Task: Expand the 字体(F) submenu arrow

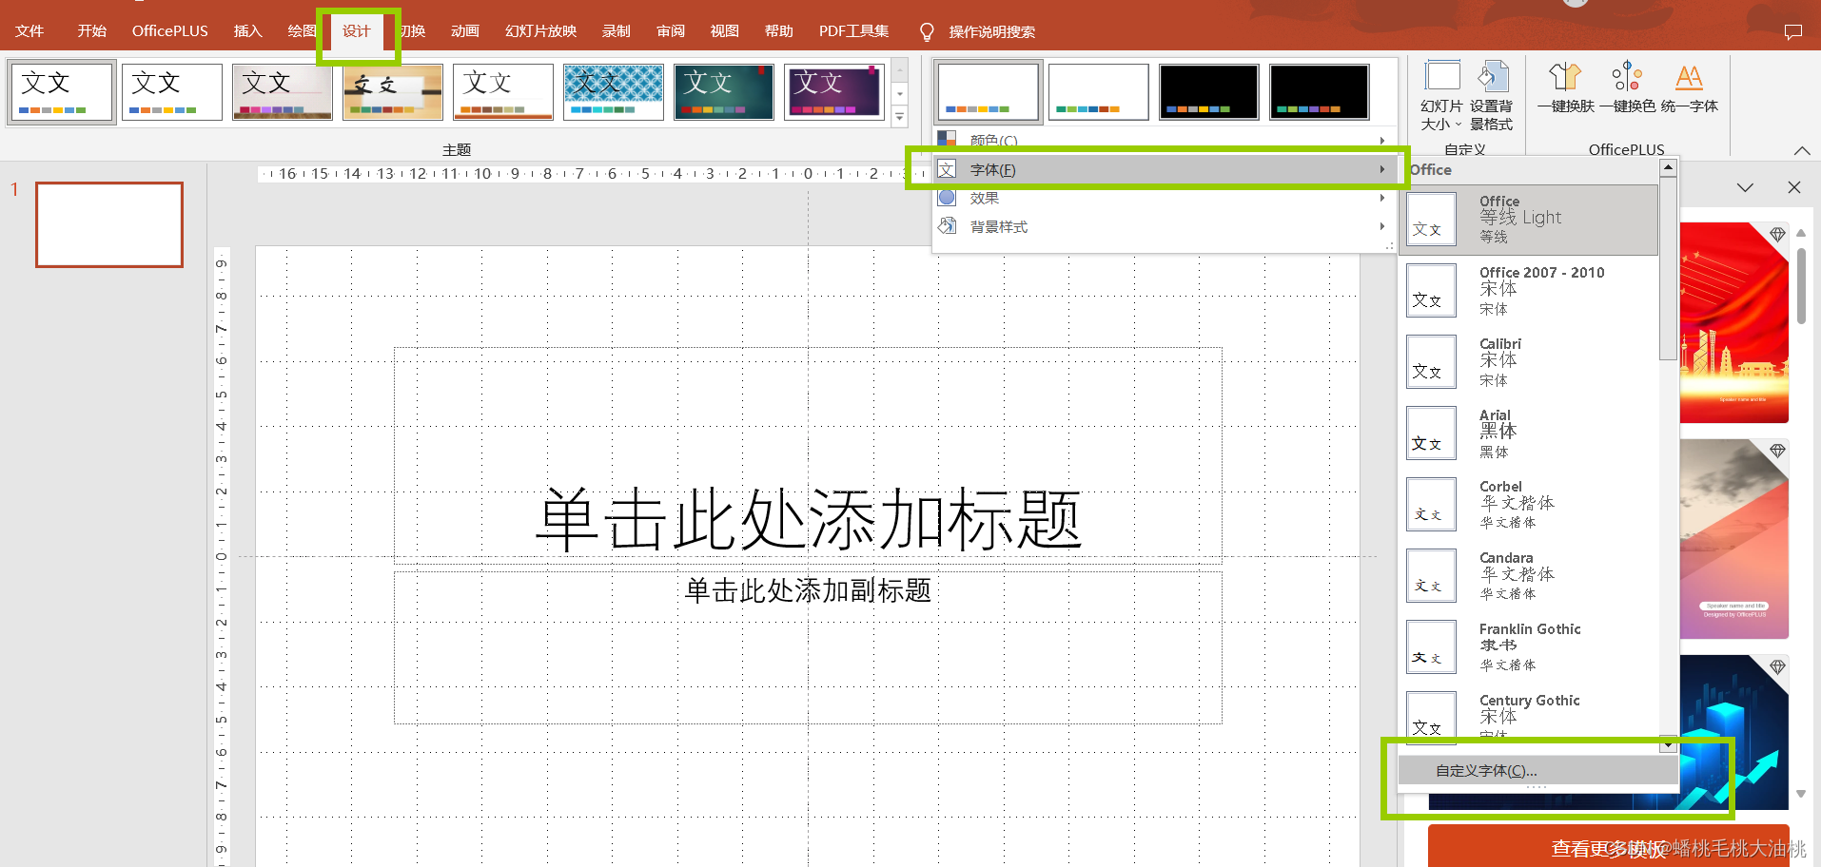Action: point(1382,168)
